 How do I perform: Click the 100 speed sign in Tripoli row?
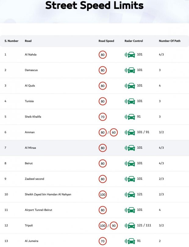tap(102, 226)
